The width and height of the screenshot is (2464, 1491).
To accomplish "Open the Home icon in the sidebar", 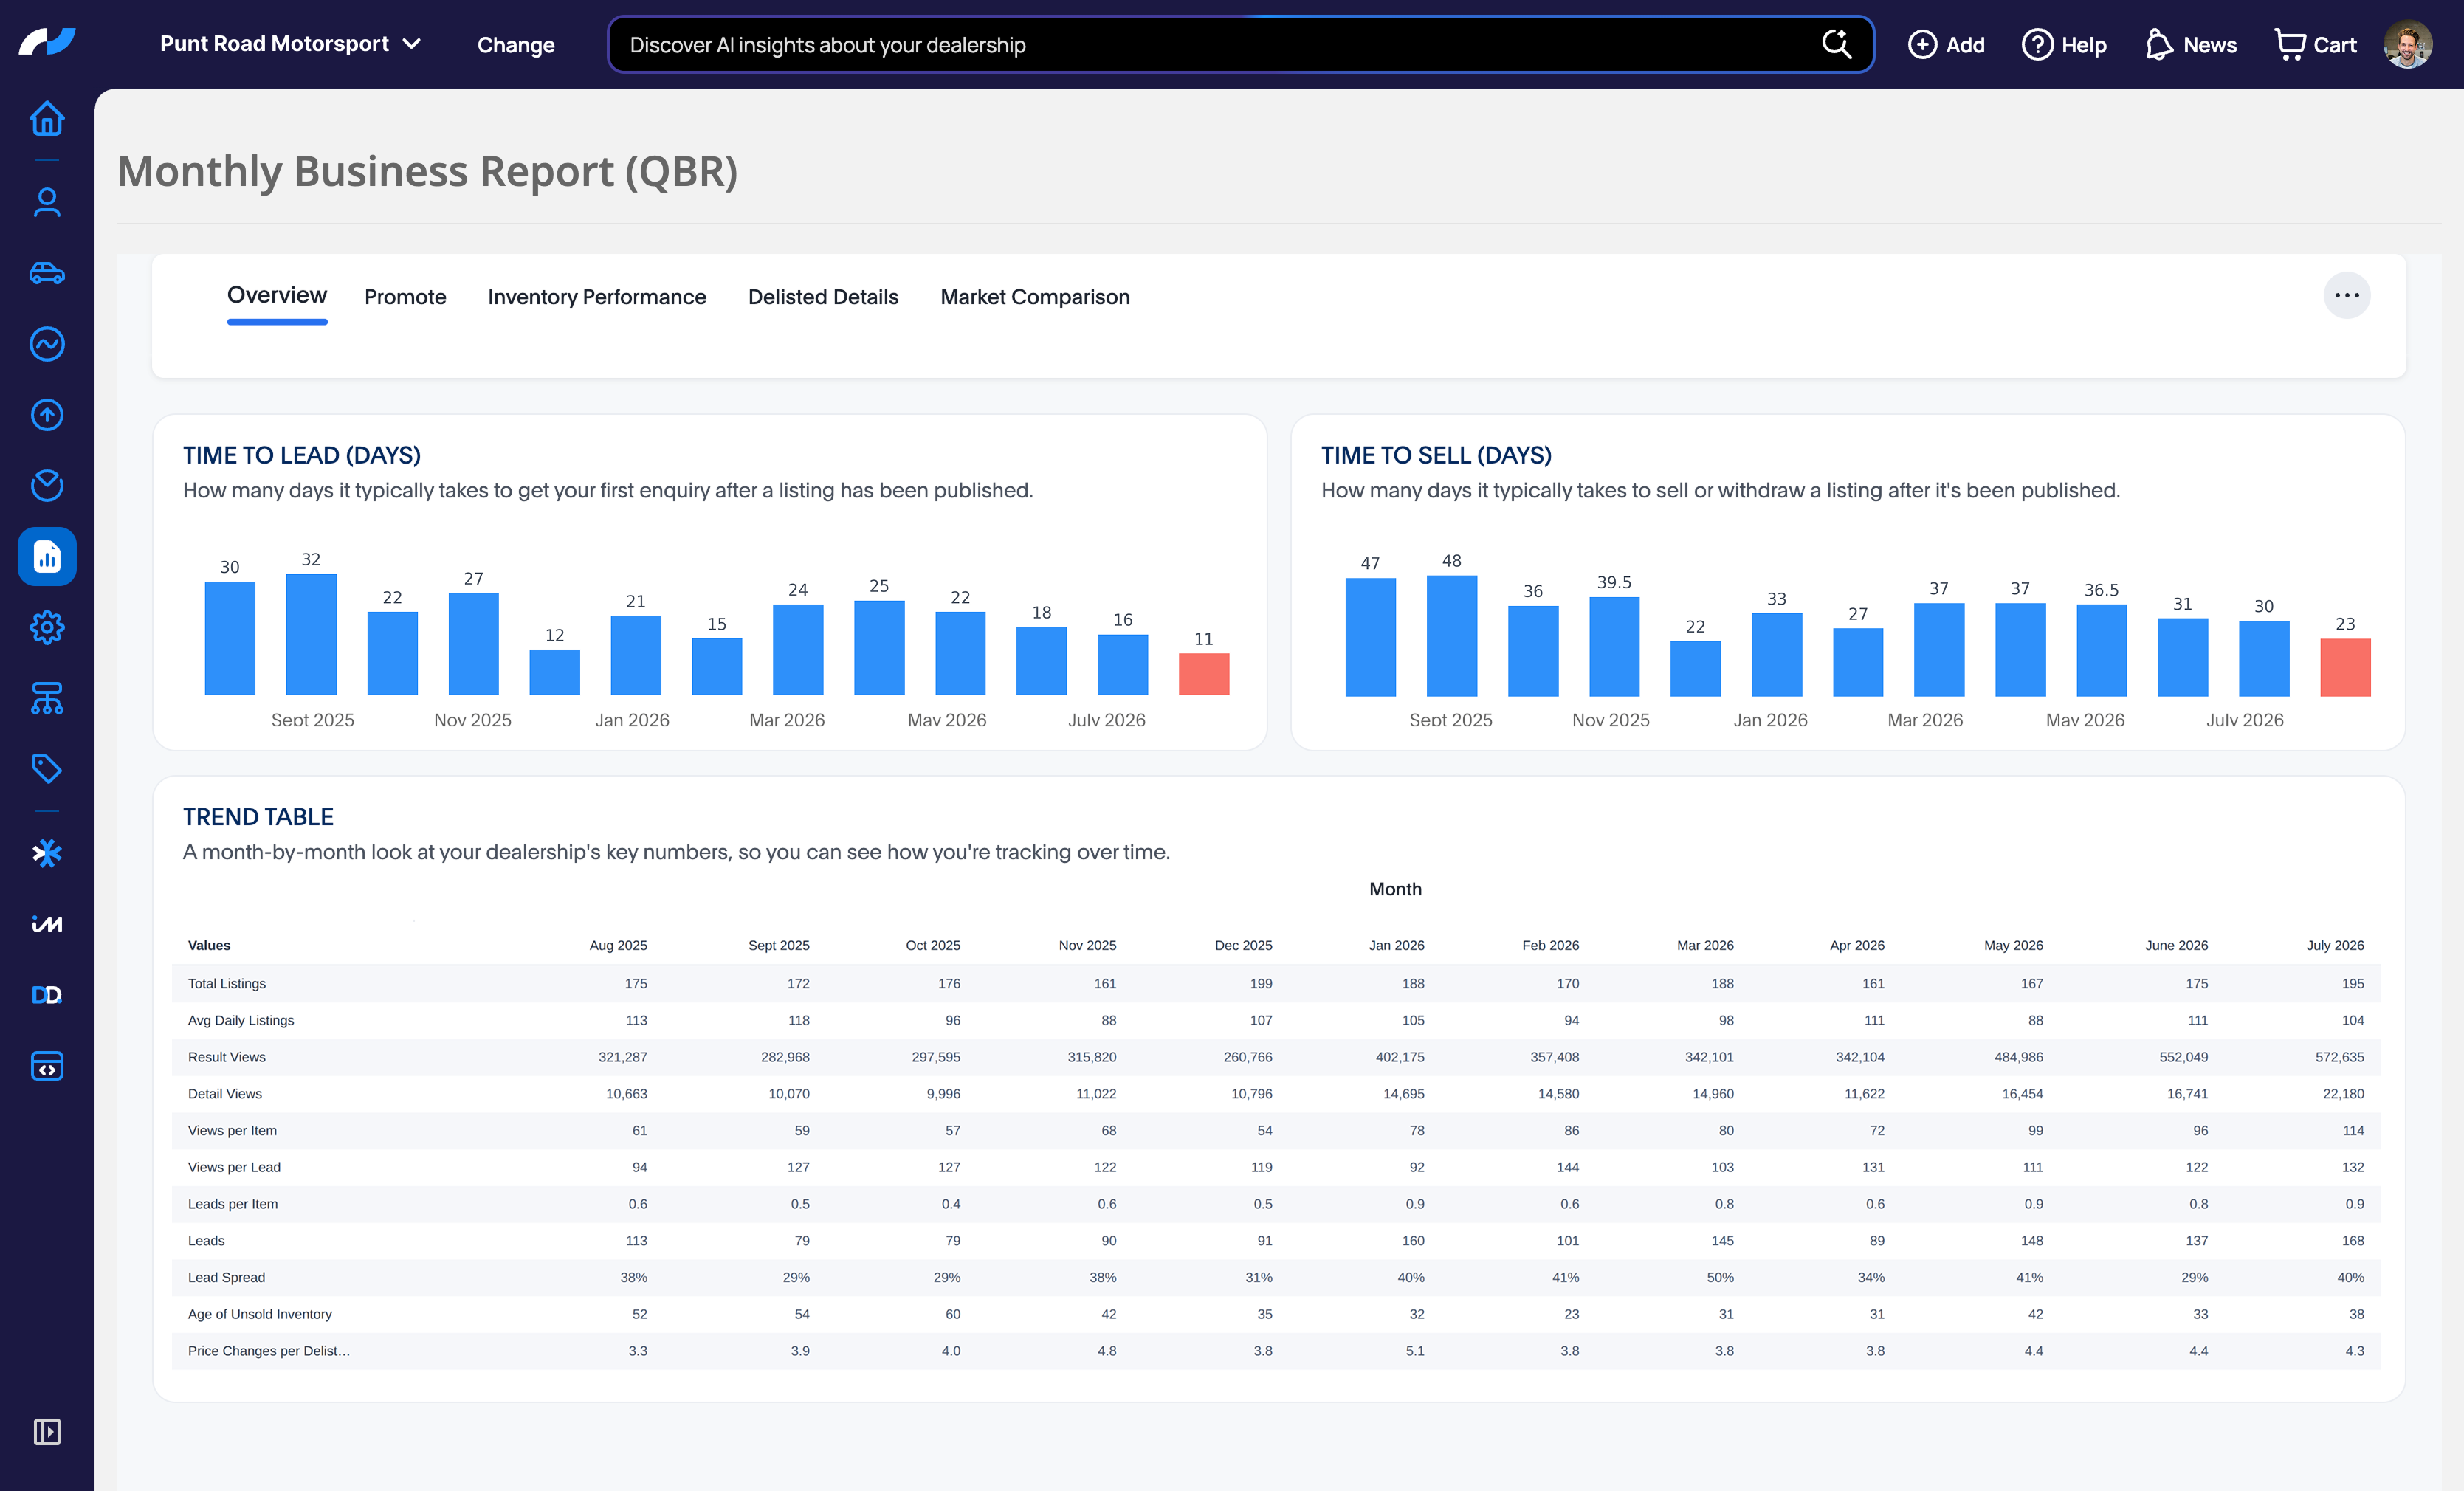I will (x=47, y=119).
